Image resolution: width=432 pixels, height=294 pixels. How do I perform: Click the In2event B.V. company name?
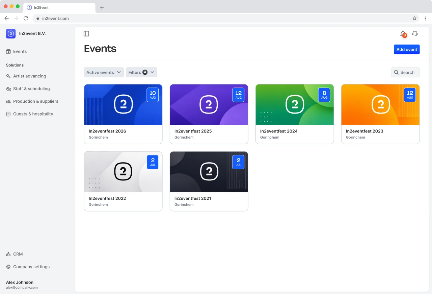32,33
